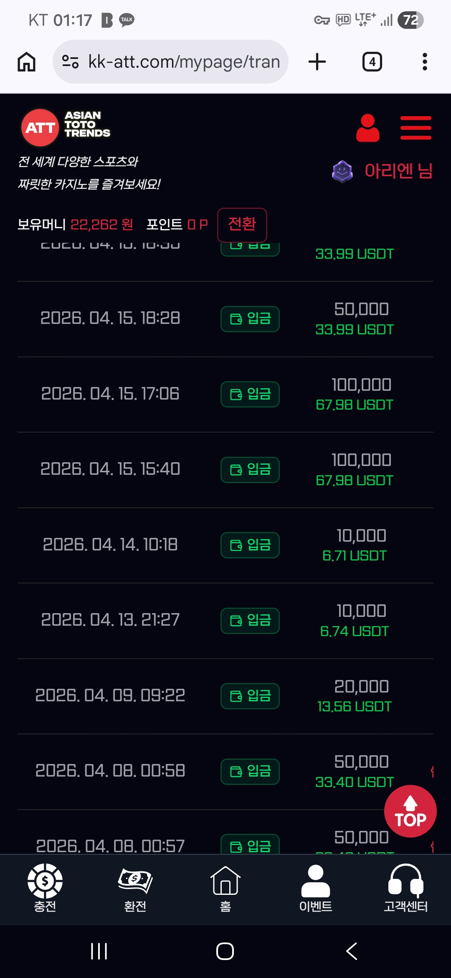Tap the URL address bar
The image size is (451, 978).
click(x=184, y=62)
